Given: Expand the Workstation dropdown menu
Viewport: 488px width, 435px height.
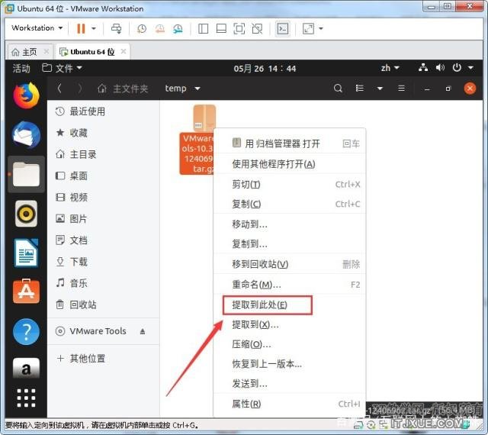Looking at the screenshot, I should click(x=37, y=28).
